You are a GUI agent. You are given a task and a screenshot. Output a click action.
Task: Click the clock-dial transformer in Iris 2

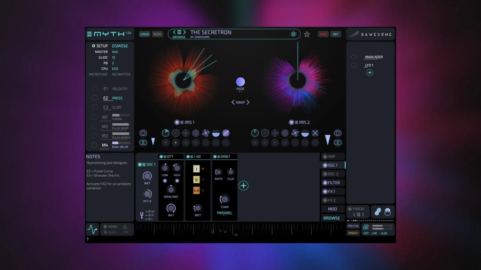pos(255,133)
